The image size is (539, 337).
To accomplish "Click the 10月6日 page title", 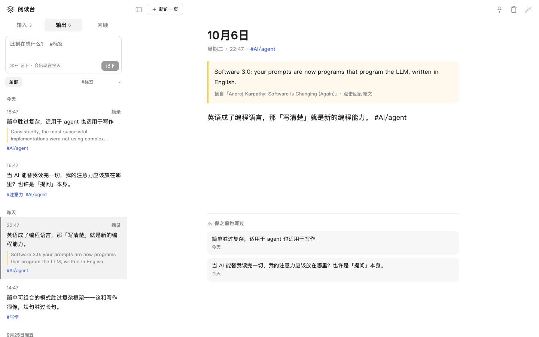I will click(228, 35).
